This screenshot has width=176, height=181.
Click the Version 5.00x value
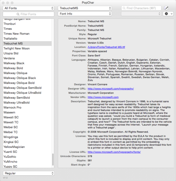click(96, 43)
